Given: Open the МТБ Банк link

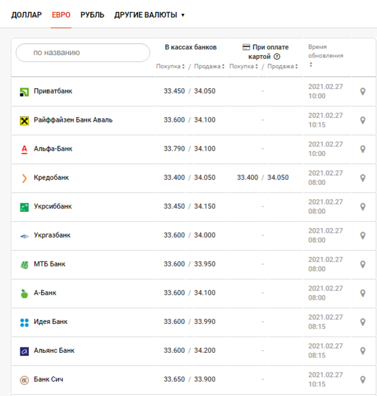Looking at the screenshot, I should pos(50,264).
